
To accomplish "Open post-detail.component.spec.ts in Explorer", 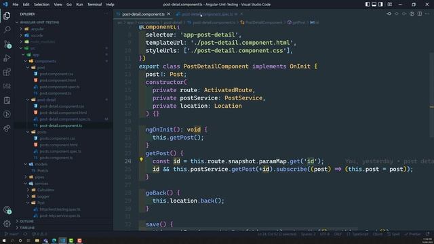I will point(65,119).
